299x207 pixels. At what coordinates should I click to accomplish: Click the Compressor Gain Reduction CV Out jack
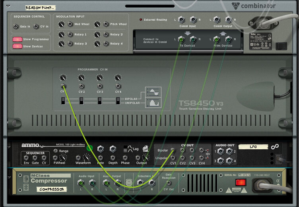click(x=169, y=183)
